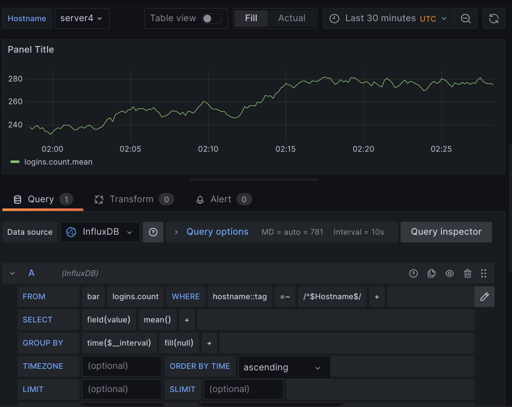Grab the drag handle dots on query A
Image resolution: width=512 pixels, height=407 pixels.
[483, 273]
